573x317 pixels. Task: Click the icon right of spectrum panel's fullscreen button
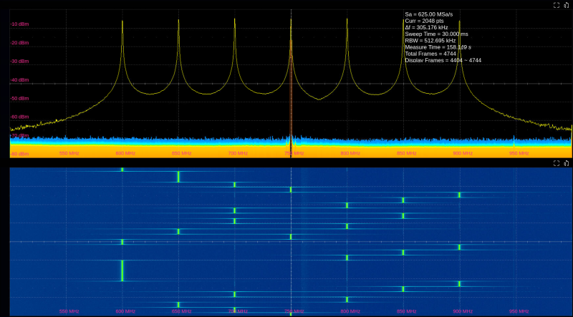pos(567,5)
